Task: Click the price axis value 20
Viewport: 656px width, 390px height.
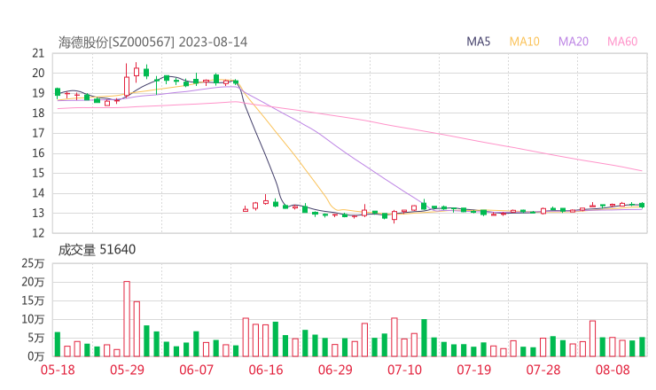Action: point(38,74)
